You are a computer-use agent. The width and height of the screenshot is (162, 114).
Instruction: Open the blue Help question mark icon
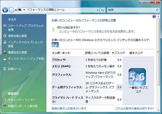click(154, 16)
